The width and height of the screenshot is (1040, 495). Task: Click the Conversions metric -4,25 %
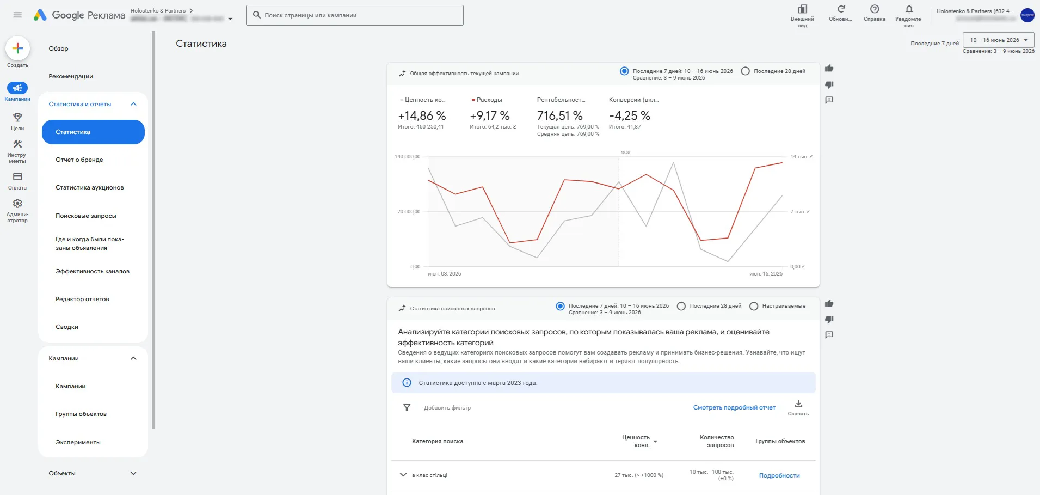click(x=630, y=115)
